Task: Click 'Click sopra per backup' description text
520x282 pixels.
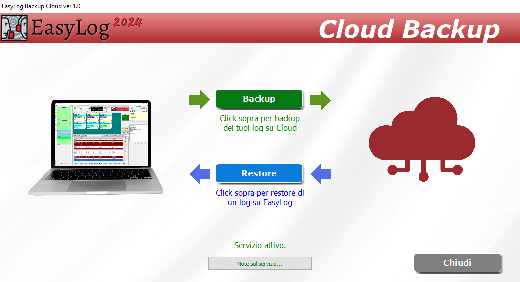Action: [x=260, y=123]
